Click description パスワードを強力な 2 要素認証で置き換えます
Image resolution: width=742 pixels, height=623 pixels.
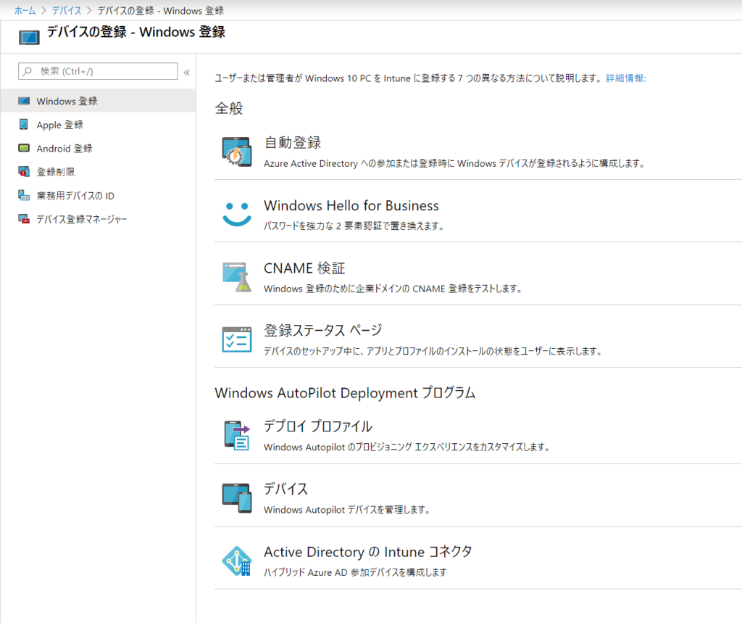click(354, 226)
